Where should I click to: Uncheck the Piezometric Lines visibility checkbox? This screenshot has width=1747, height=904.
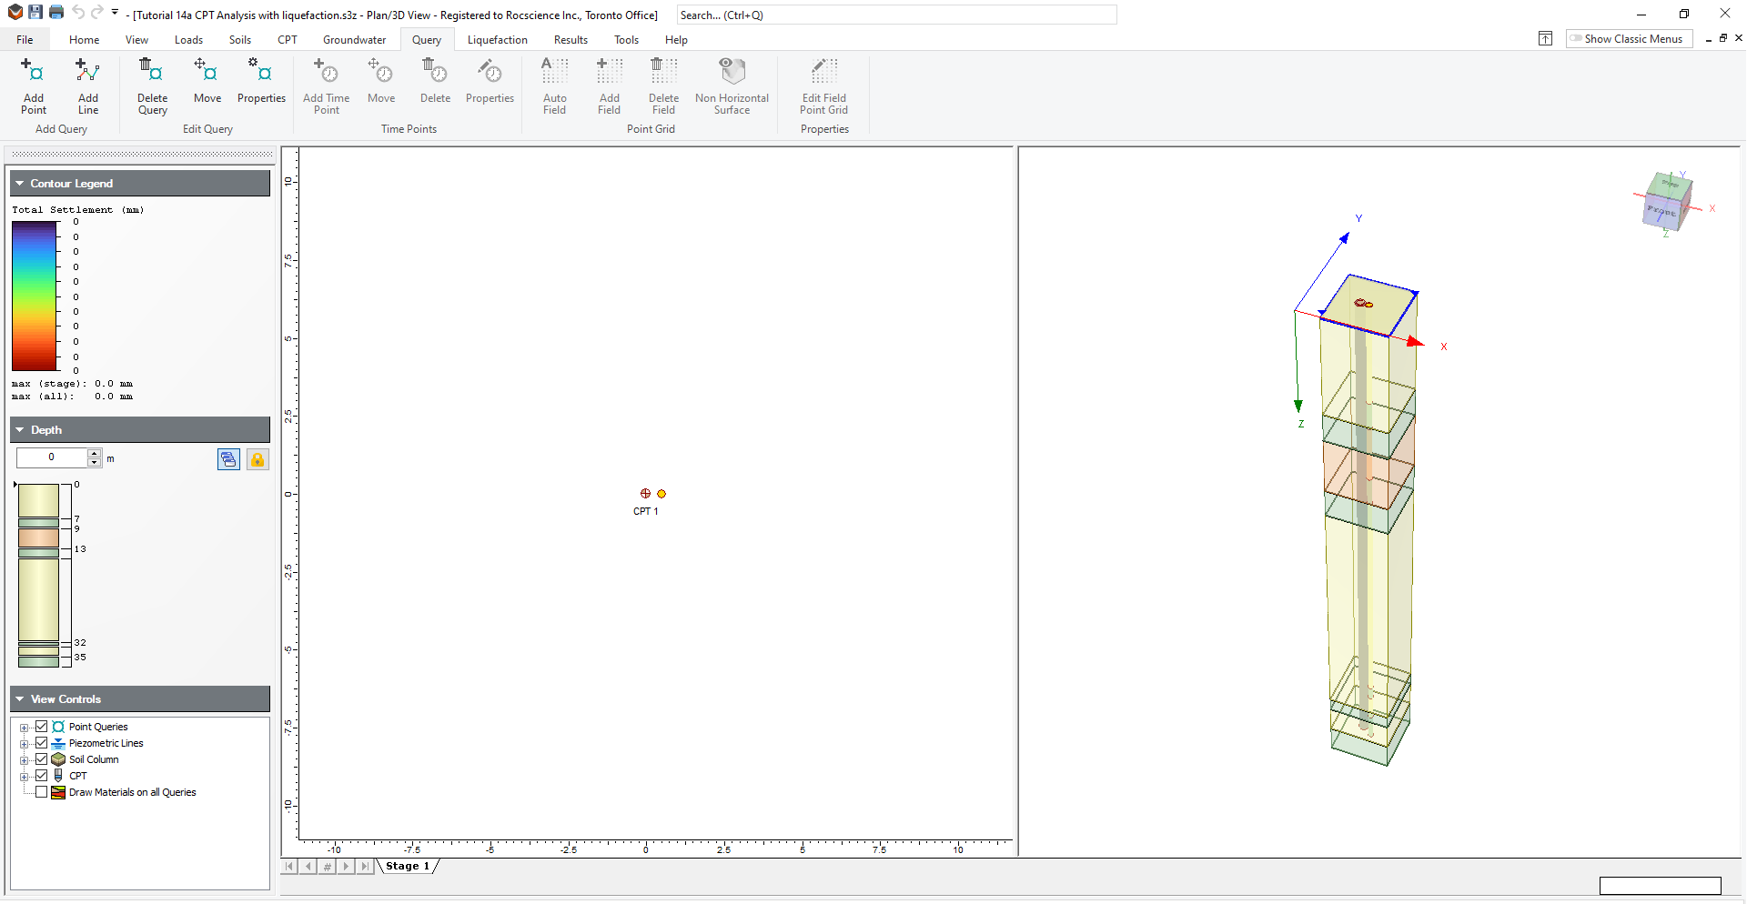[x=41, y=743]
